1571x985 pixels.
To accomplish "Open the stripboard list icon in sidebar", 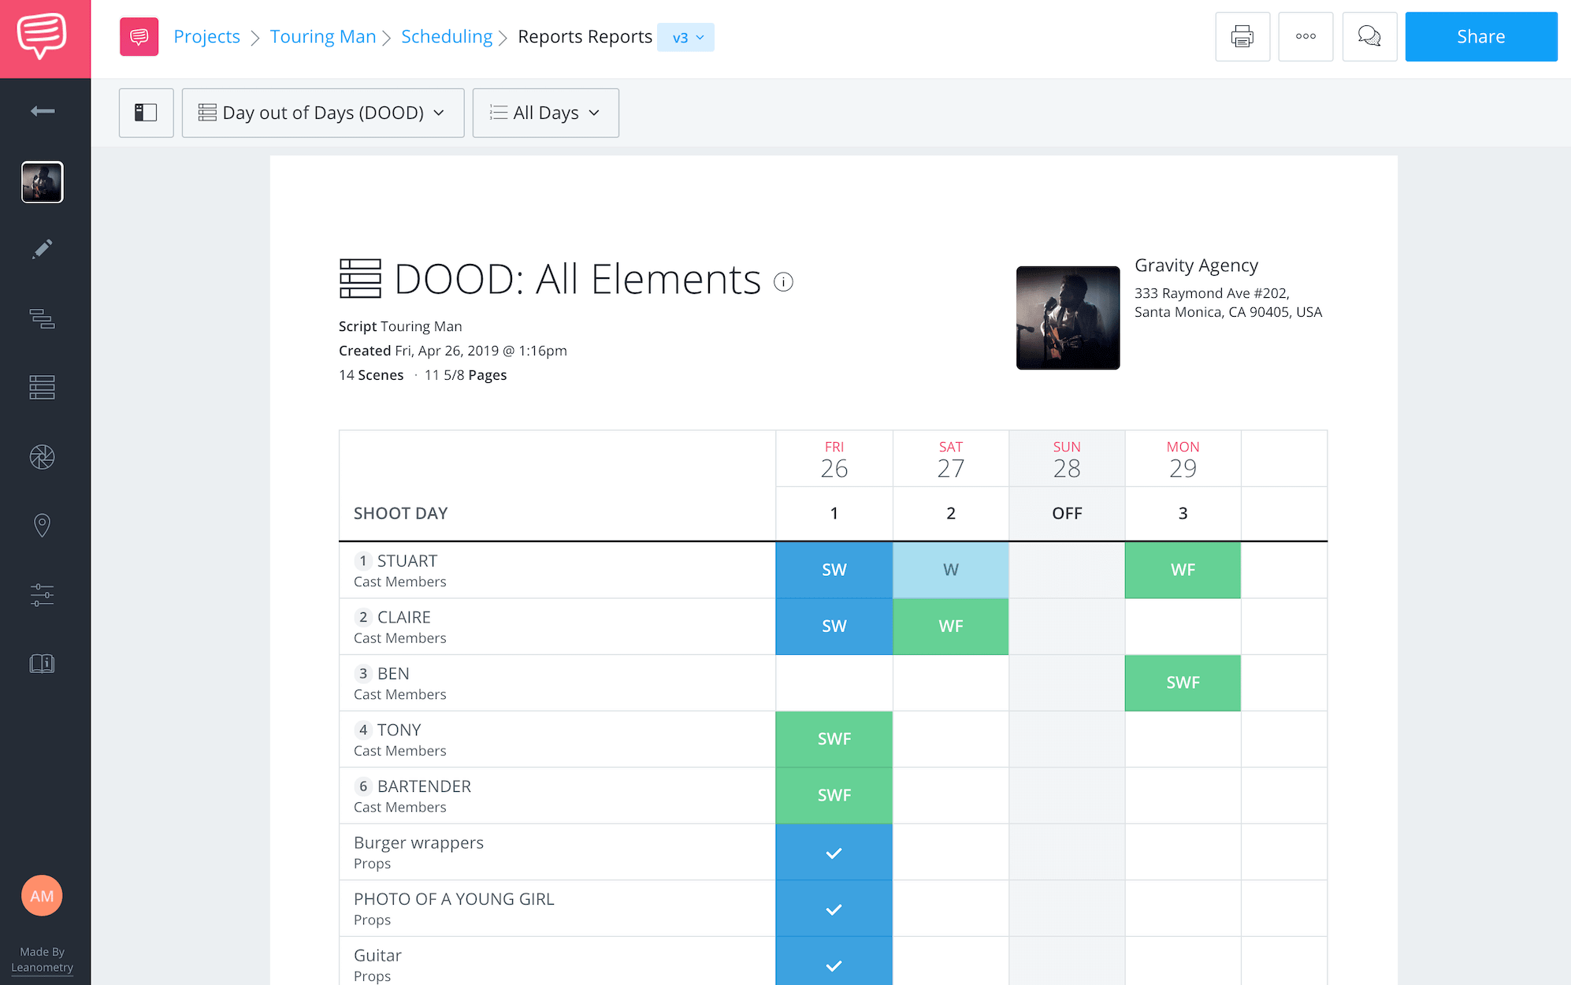I will point(43,387).
